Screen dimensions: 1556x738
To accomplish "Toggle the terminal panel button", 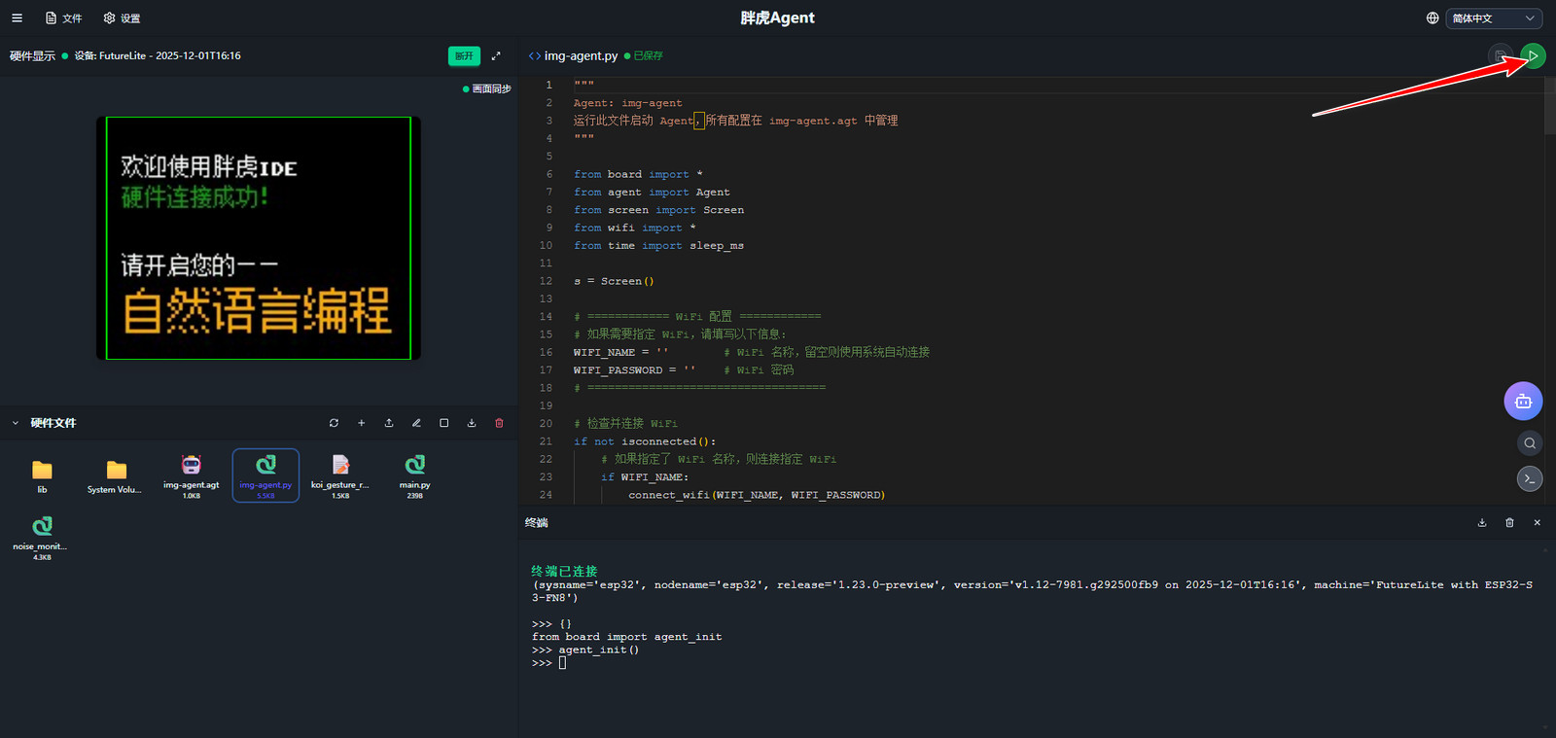I will [x=1530, y=478].
